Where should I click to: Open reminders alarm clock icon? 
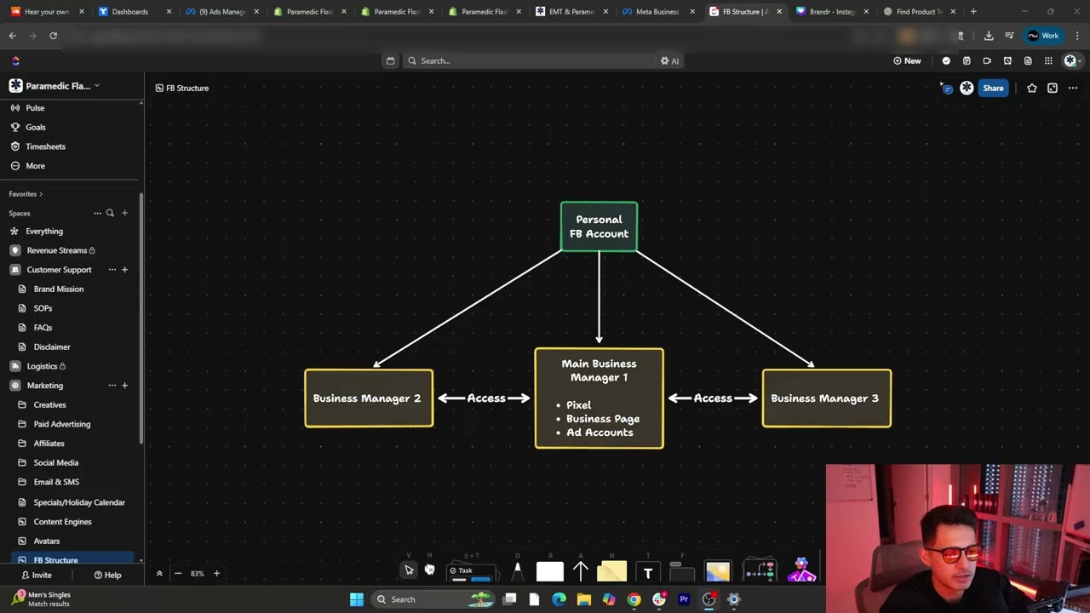(1007, 60)
